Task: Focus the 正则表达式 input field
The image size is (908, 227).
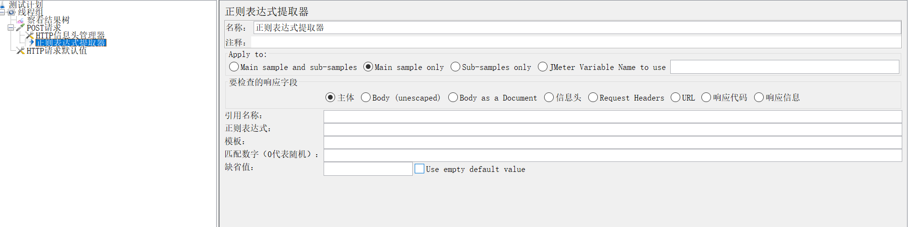Action: [x=613, y=129]
